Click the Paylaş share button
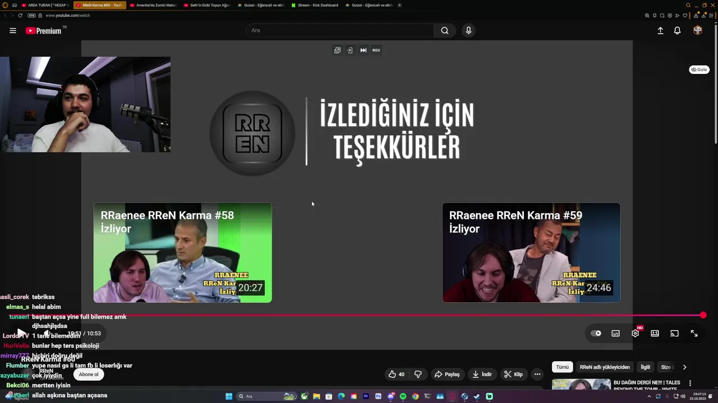Screen dimensions: 718x403 click(x=448, y=374)
